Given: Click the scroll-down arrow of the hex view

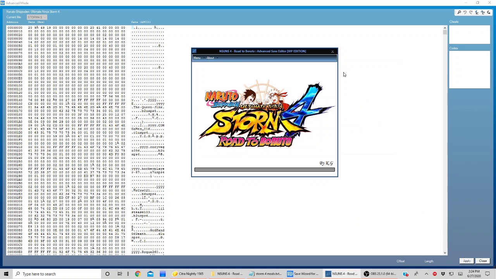Looking at the screenshot, I should [445, 253].
